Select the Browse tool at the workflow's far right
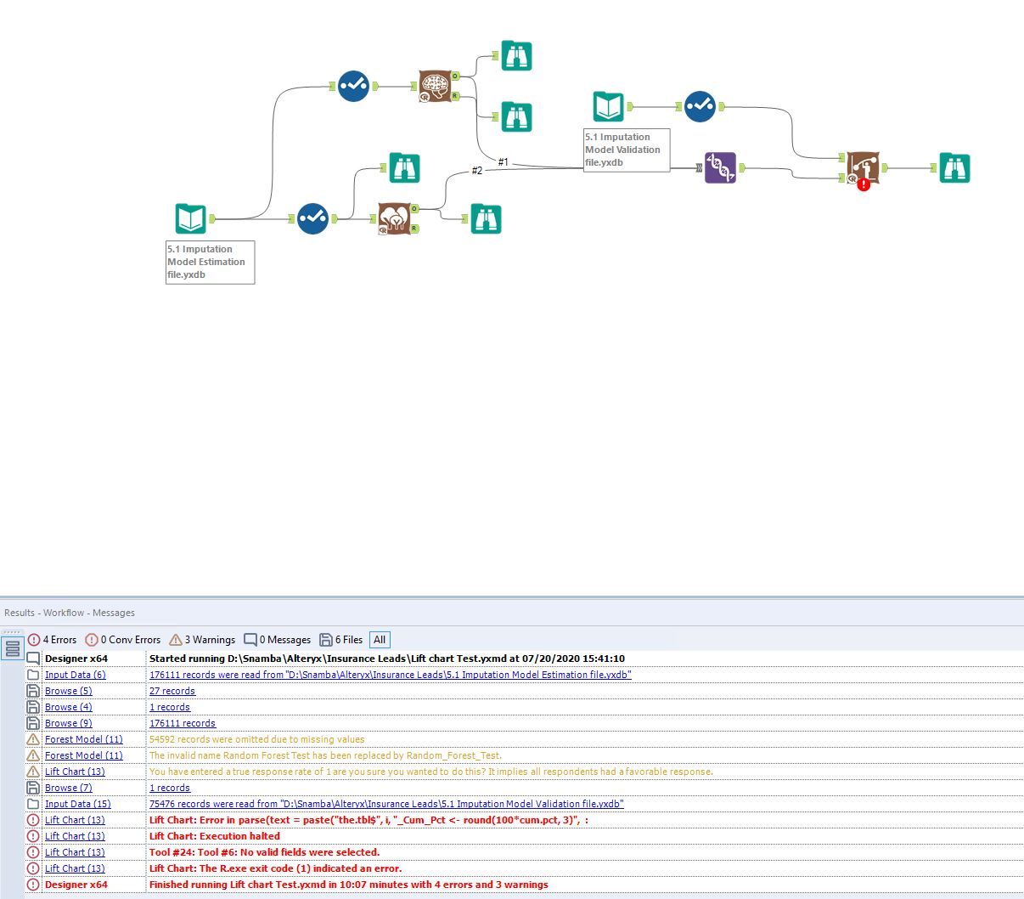The width and height of the screenshot is (1024, 899). [x=954, y=167]
